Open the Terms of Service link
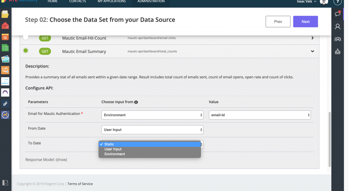 tap(80, 184)
